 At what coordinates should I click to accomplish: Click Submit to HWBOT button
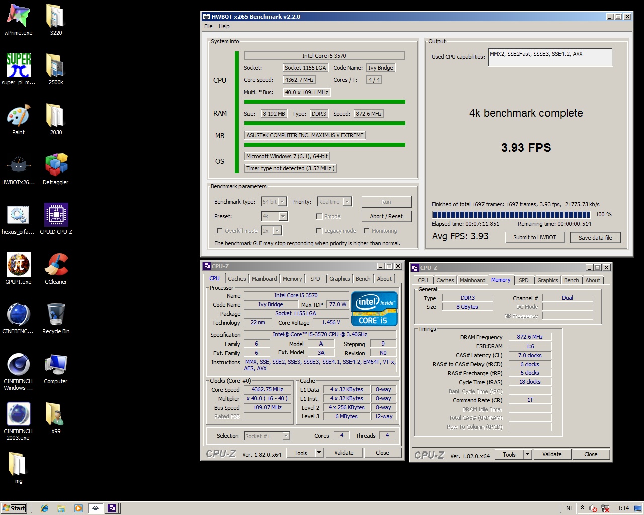535,237
